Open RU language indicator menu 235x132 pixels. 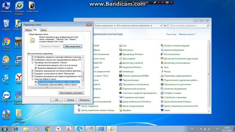(x=192, y=129)
